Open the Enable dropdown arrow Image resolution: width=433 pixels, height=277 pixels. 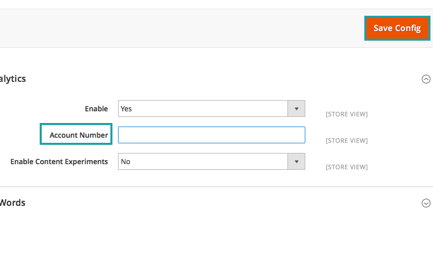coord(296,109)
